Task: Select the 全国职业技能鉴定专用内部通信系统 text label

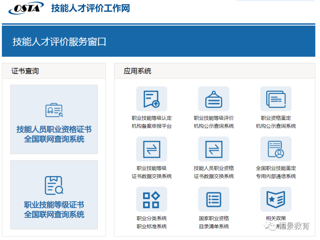Action: tap(276, 172)
